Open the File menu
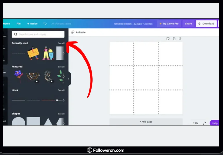 18,24
